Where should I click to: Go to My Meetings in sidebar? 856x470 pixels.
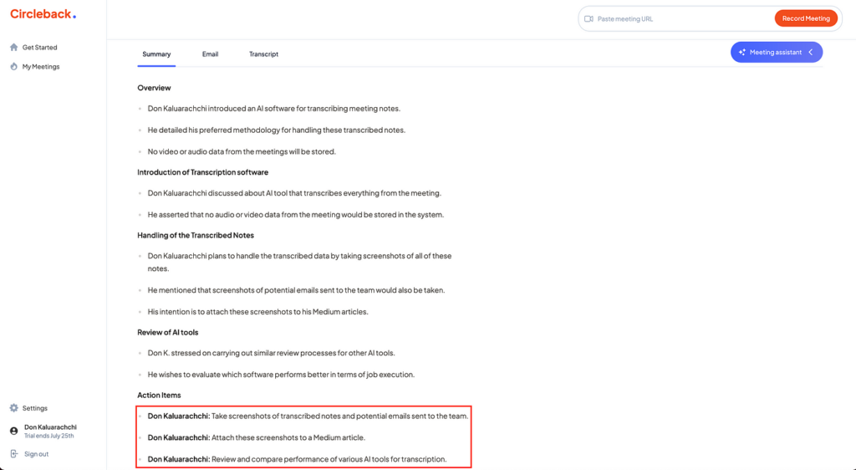[x=41, y=67]
